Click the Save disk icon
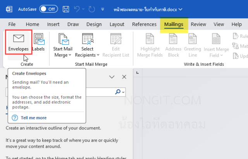Screen dimensions: 248x159 click(66, 9)
